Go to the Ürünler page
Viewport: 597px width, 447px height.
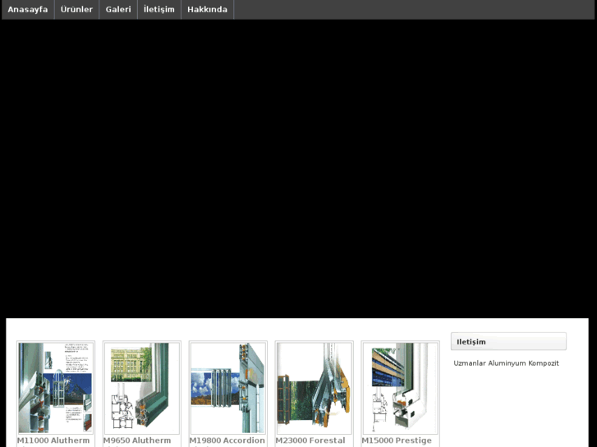coord(76,10)
